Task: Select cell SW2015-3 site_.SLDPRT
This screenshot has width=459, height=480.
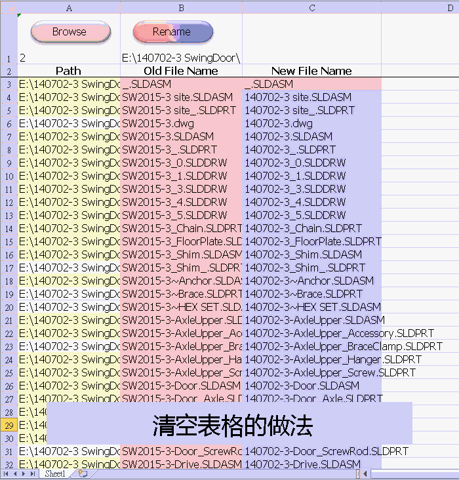Action: tap(181, 110)
